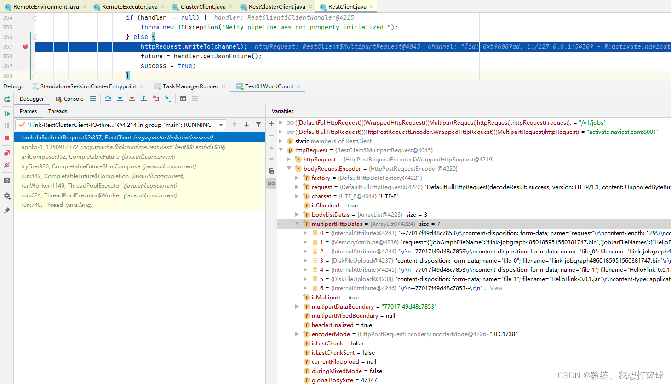This screenshot has height=384, width=671.
Task: Switch to the Threads tab
Action: click(57, 111)
